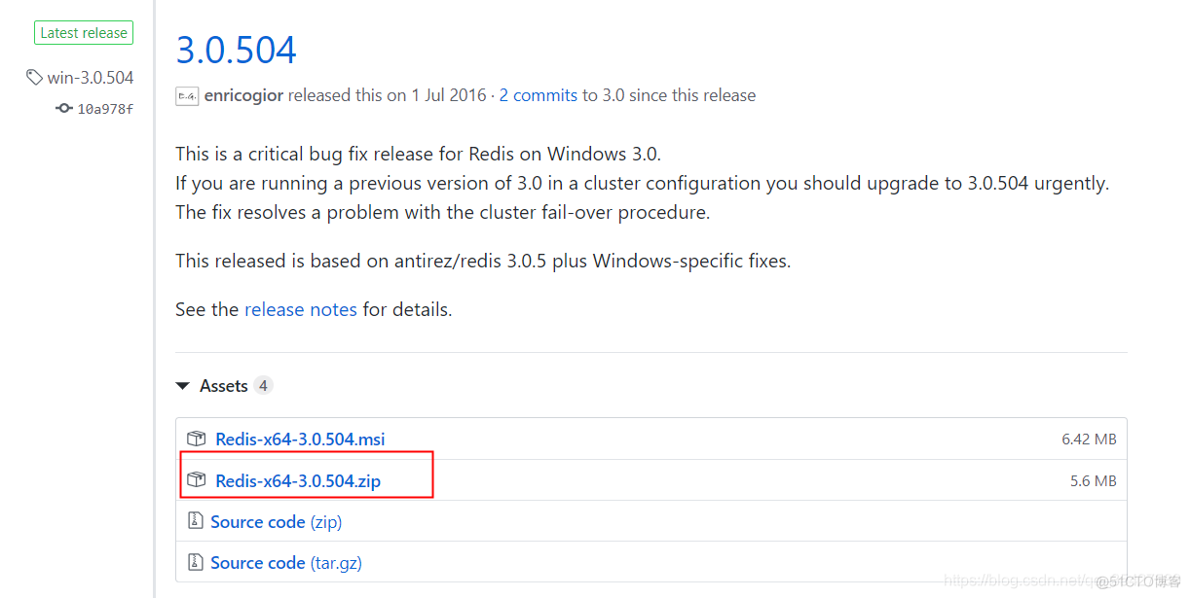Download Redis-x64-3.0.504.zip
This screenshot has width=1190, height=598.
click(x=299, y=480)
